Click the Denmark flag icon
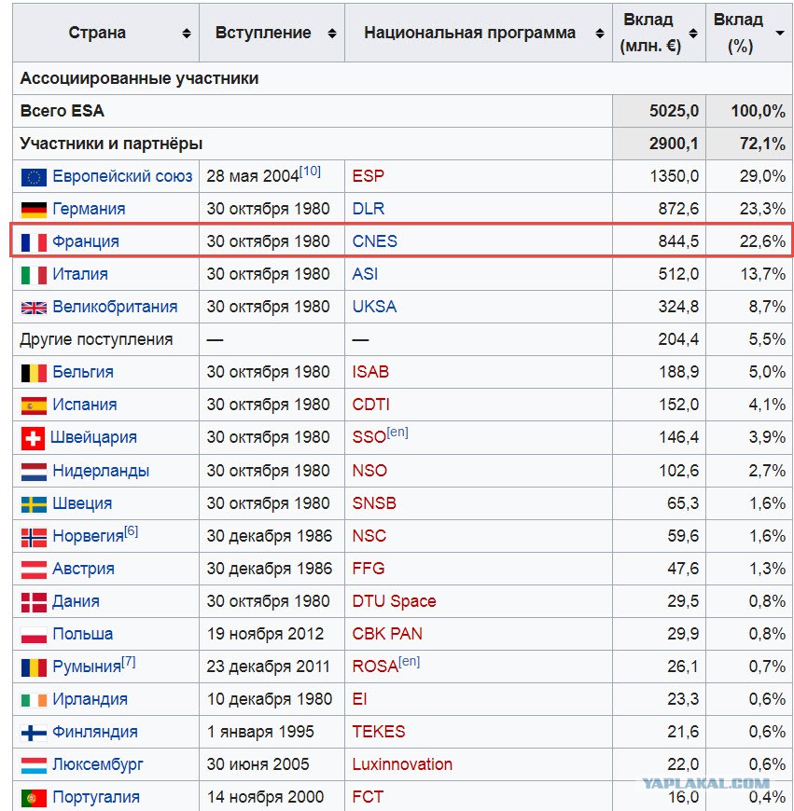The image size is (794, 811). point(34,602)
